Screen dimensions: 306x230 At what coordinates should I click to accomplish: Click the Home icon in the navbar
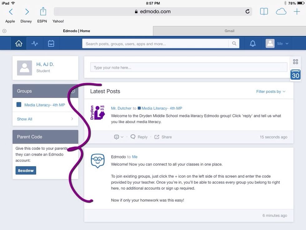[x=18, y=43]
